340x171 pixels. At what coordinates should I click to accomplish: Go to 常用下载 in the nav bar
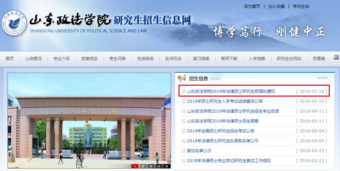pos(229,58)
